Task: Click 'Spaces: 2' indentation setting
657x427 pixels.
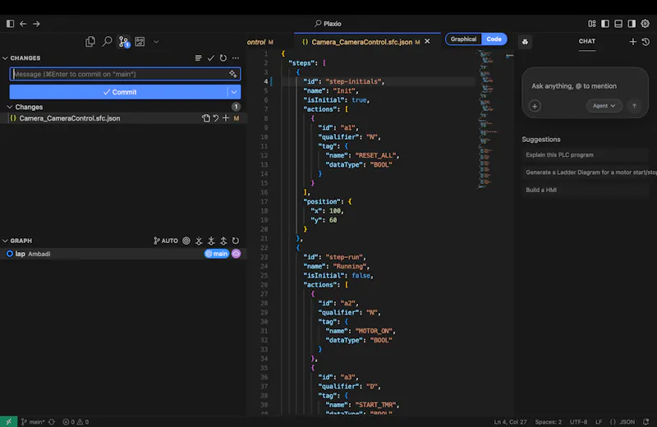Action: tap(548, 422)
